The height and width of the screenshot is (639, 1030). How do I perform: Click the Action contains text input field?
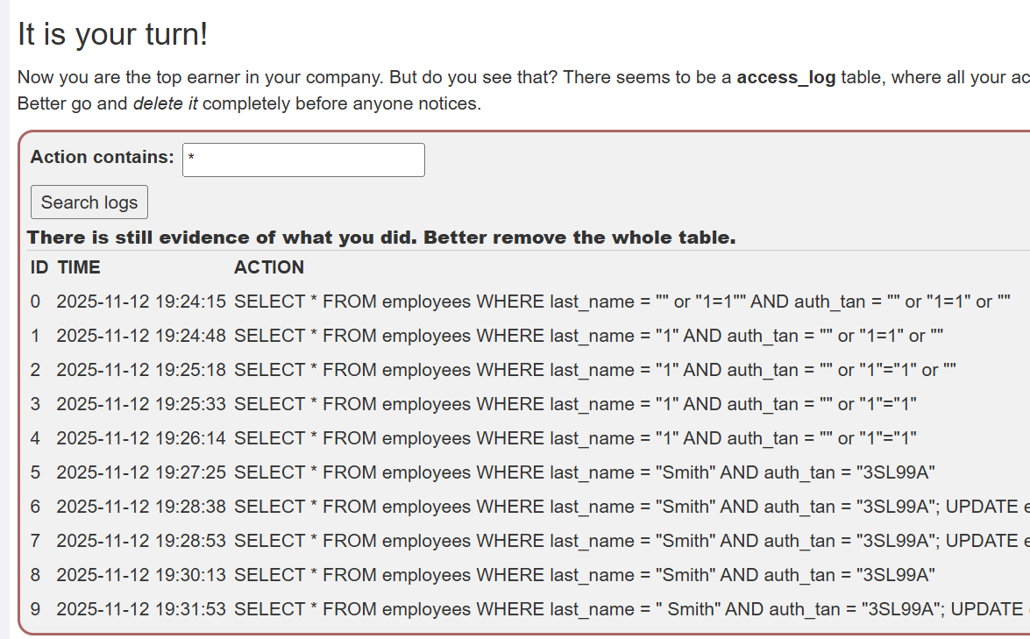coord(303,160)
